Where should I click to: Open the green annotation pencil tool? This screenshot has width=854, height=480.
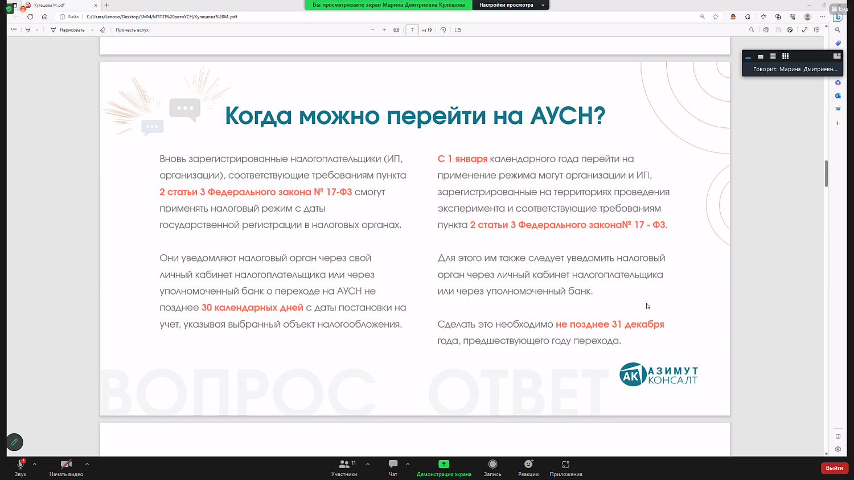(14, 442)
